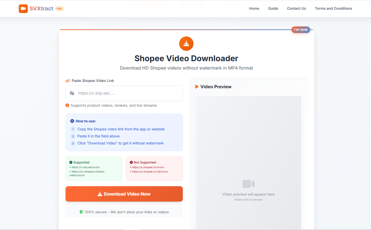The width and height of the screenshot is (371, 230).
Task: Click the paste clipboard icon in field
Action: pyautogui.click(x=72, y=93)
